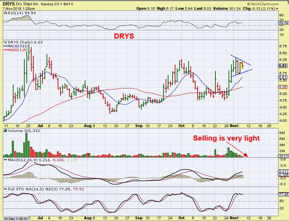289x221 pixels.
Task: Click the 'RSI(14) 59.59' indicator label
Action: (x=22, y=13)
